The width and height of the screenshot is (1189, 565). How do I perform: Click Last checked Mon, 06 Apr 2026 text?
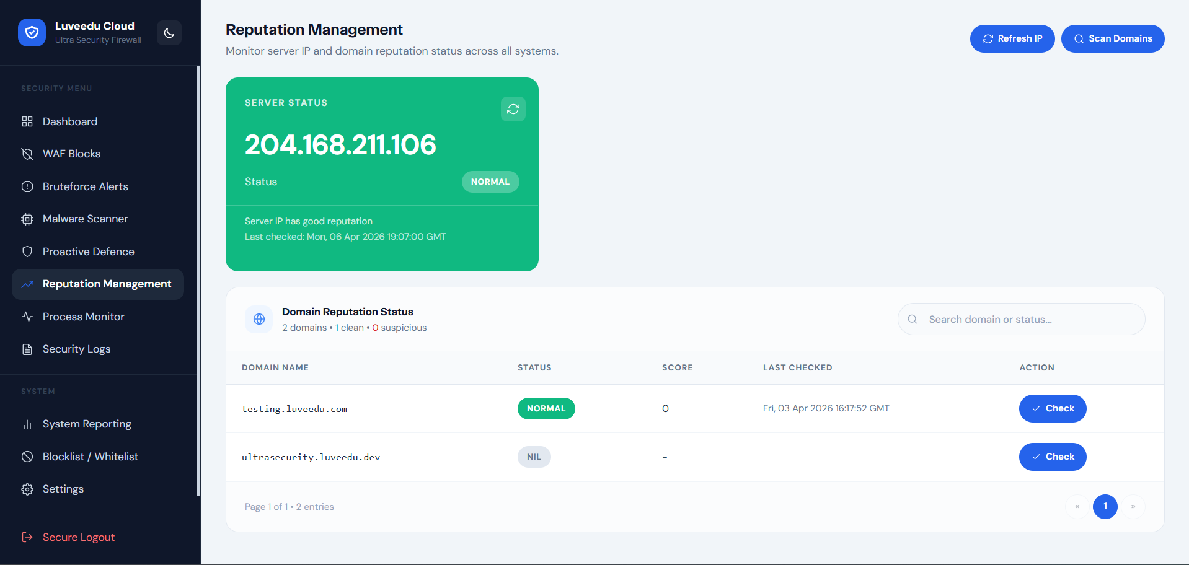point(345,237)
